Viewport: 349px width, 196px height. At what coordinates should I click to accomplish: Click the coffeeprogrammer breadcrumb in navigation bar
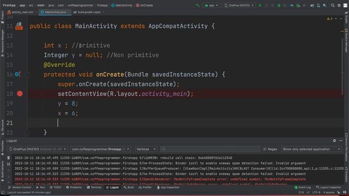tap(80, 5)
